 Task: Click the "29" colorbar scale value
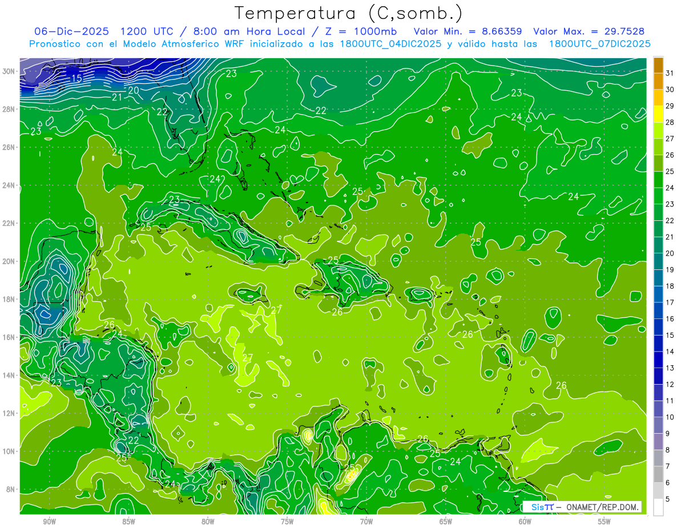tap(670, 106)
